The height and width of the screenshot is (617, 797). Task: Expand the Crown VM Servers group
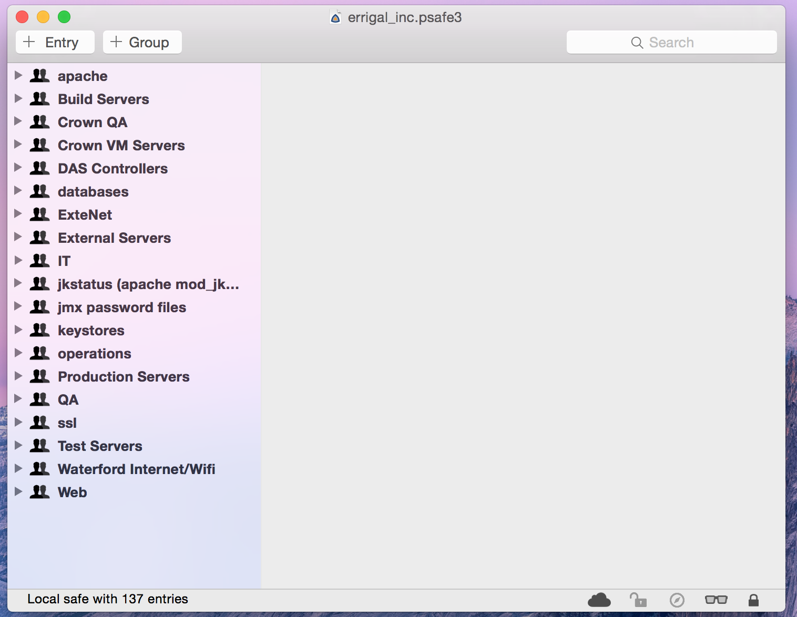tap(18, 145)
